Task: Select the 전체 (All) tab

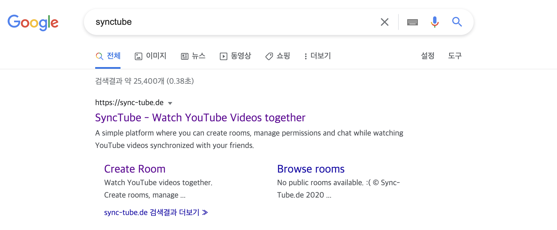Action: point(108,56)
